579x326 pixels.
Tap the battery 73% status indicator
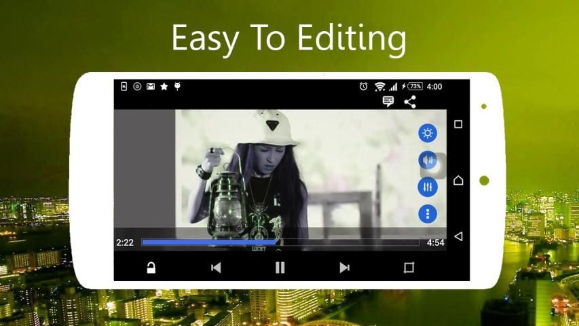point(414,87)
